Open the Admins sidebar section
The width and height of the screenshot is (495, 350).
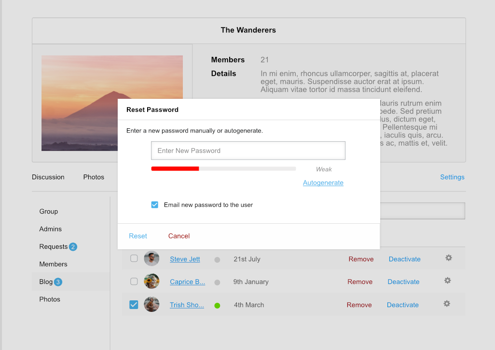(51, 229)
